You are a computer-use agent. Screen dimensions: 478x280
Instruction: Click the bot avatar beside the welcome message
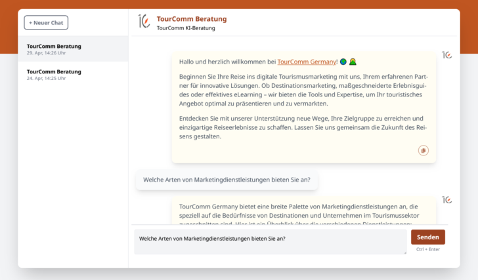446,55
